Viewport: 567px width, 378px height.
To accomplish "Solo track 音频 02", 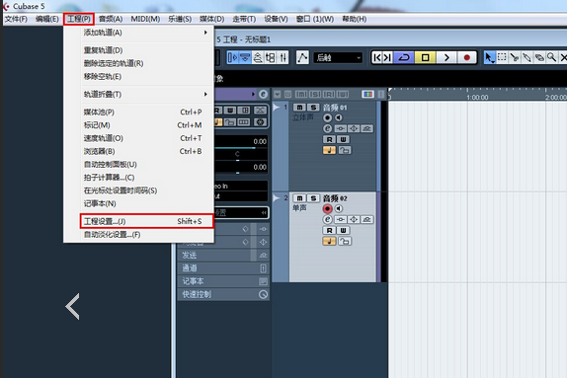I will coord(313,198).
